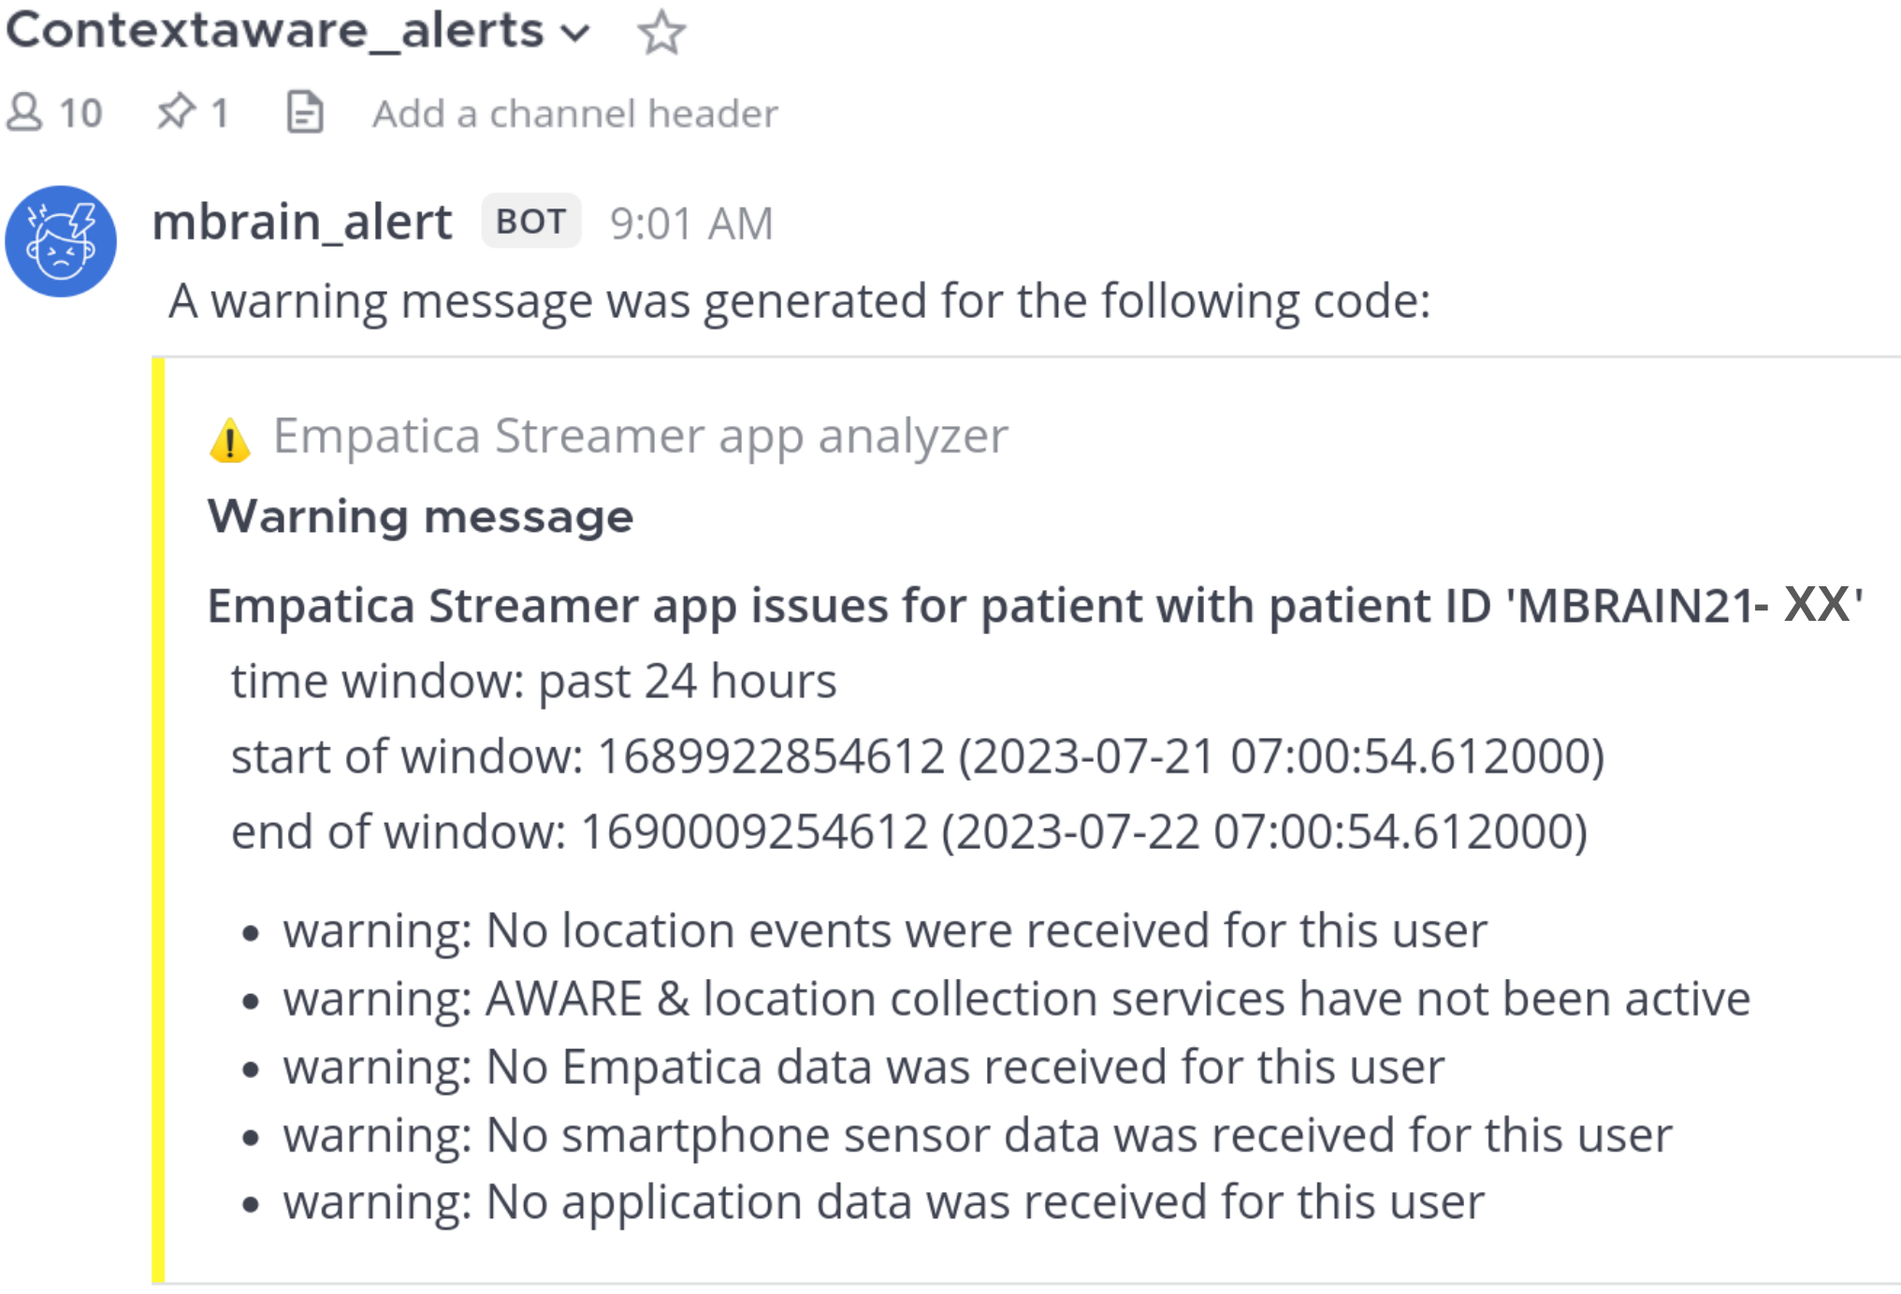Open the mbrain_alert username profile
This screenshot has width=1901, height=1294.
coord(302,223)
